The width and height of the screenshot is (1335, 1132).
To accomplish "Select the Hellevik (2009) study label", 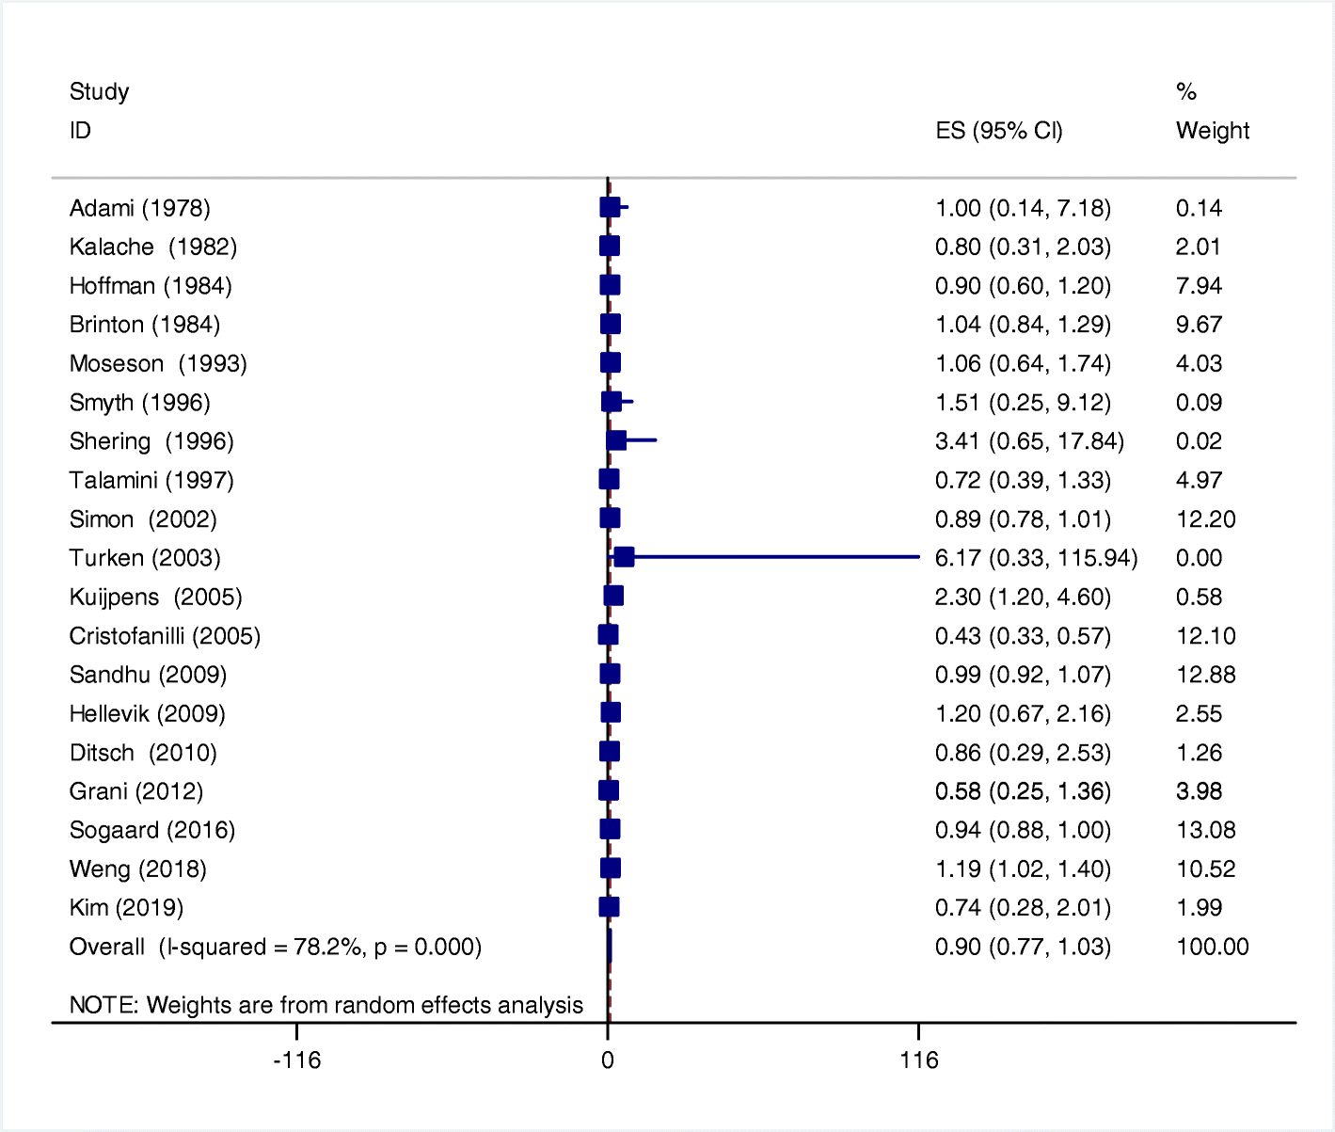I will coord(147,714).
